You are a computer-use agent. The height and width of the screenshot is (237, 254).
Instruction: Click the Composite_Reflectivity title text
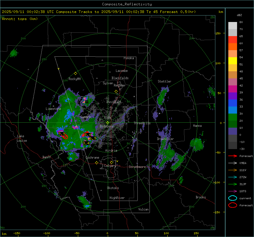(127, 4)
